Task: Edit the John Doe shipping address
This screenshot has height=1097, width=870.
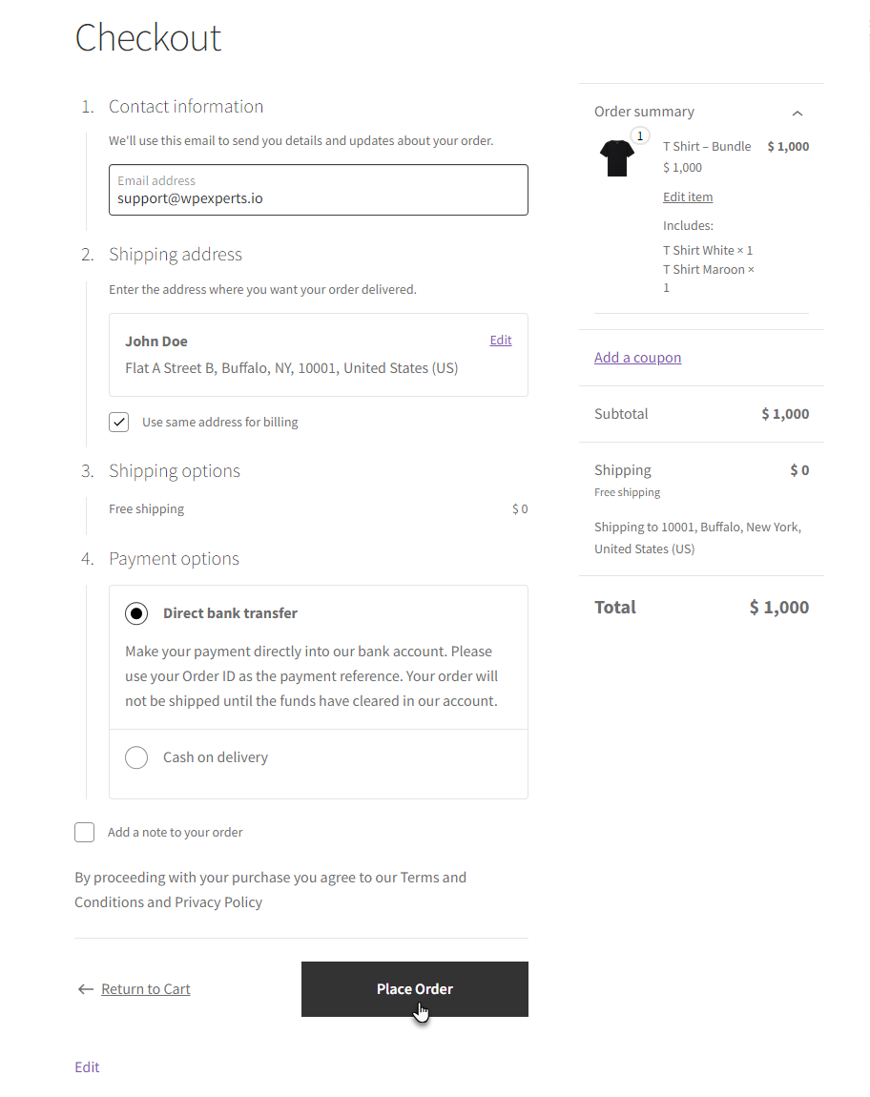Action: pos(501,340)
